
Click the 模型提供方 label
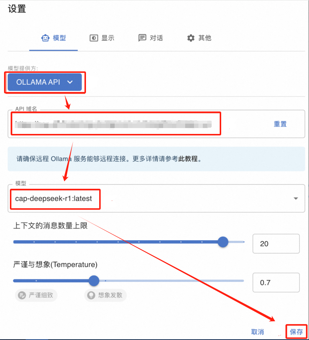23,68
